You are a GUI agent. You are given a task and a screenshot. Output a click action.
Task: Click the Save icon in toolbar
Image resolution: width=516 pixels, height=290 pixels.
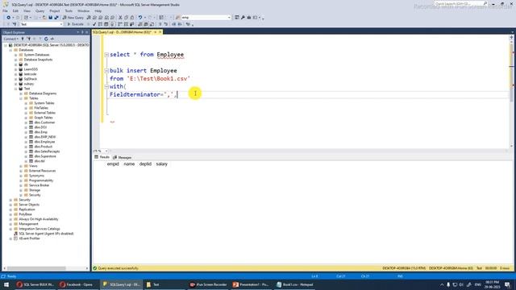click(x=50, y=18)
